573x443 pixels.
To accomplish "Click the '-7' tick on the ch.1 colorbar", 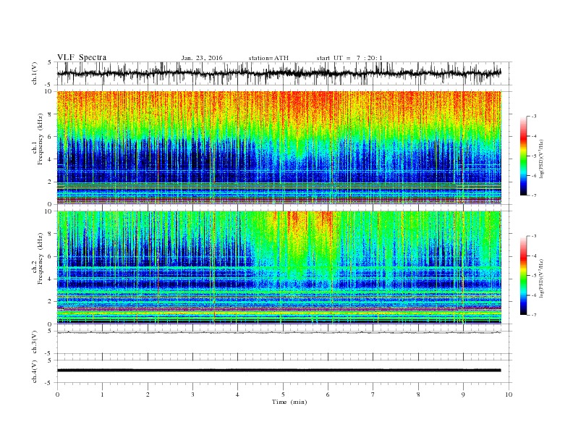I will (534, 195).
